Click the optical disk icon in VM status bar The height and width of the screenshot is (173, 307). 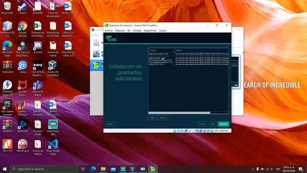coord(178,131)
